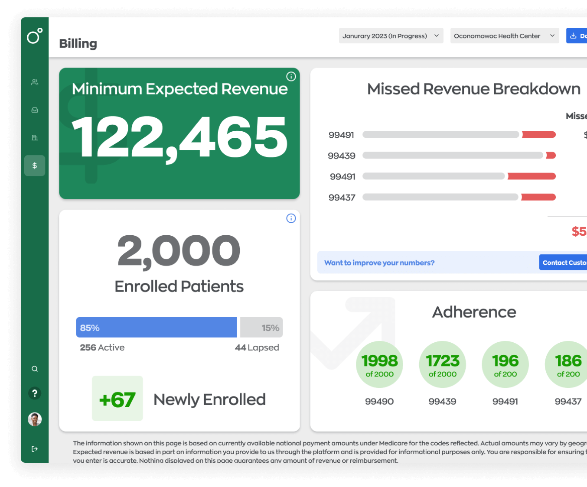Click the blue download button
The width and height of the screenshot is (587, 487).
(577, 36)
